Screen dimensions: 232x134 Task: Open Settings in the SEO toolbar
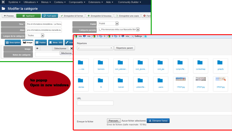[x=137, y=36]
